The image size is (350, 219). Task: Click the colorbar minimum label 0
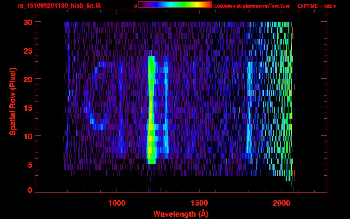coord(136,6)
